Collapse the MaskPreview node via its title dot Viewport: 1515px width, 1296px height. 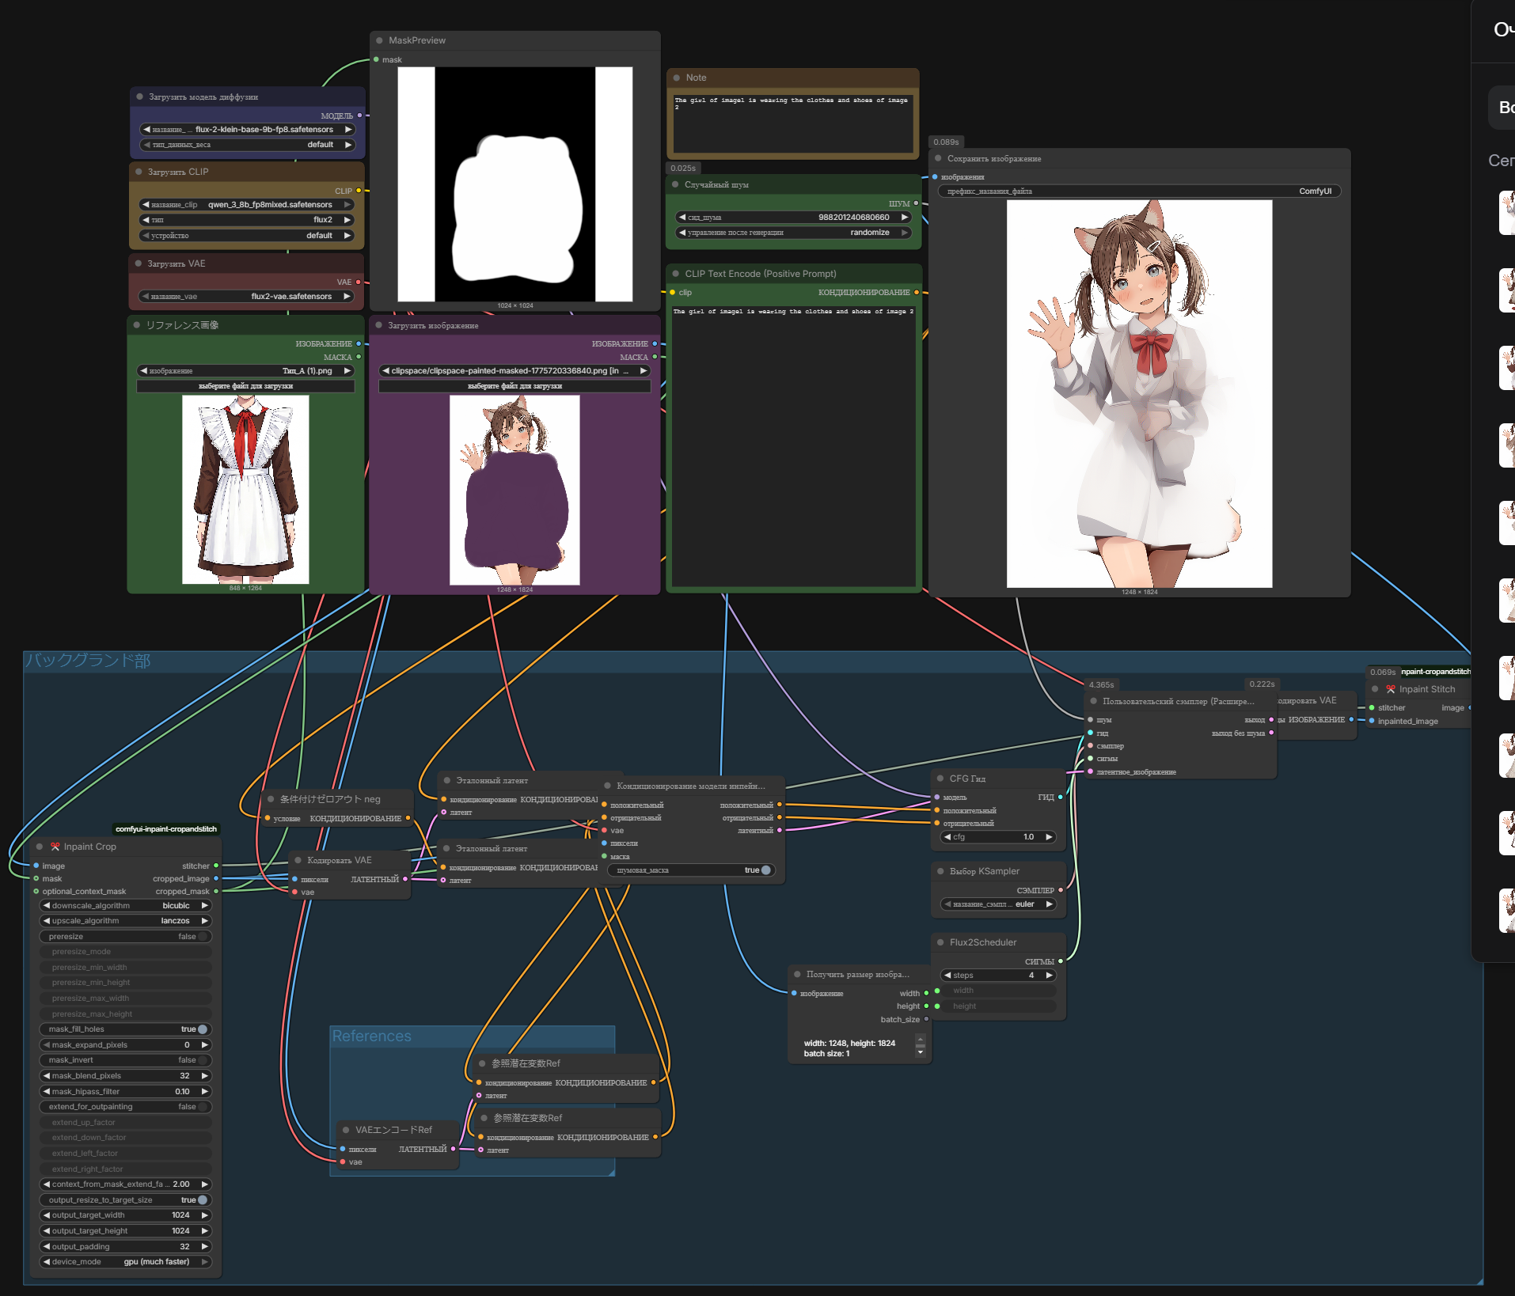pyautogui.click(x=380, y=40)
